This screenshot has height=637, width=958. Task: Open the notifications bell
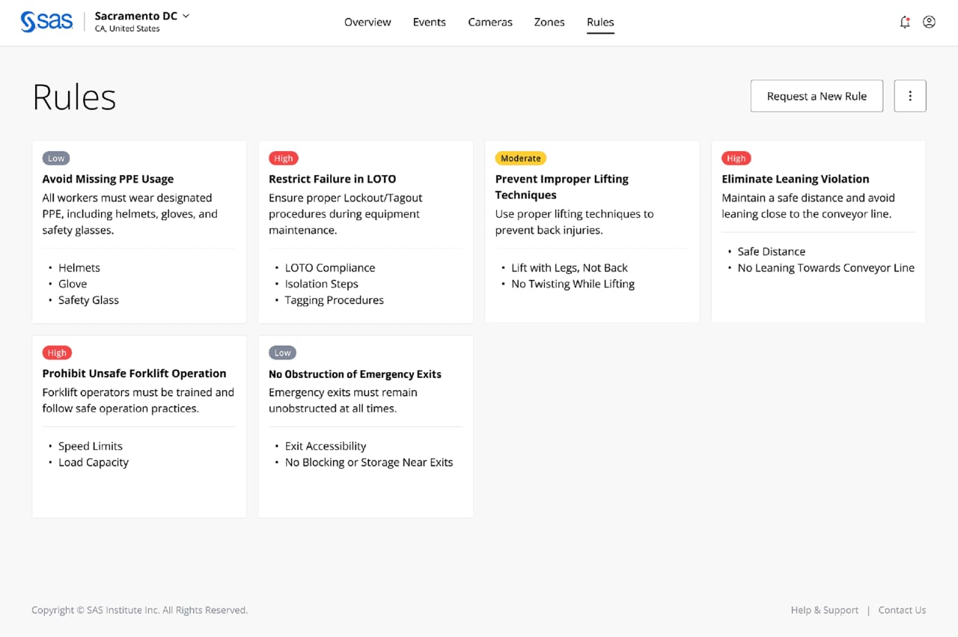(905, 22)
